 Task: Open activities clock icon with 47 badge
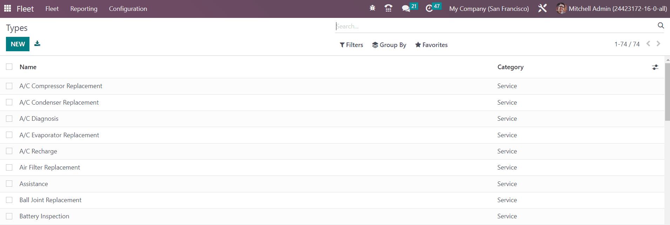tap(433, 8)
